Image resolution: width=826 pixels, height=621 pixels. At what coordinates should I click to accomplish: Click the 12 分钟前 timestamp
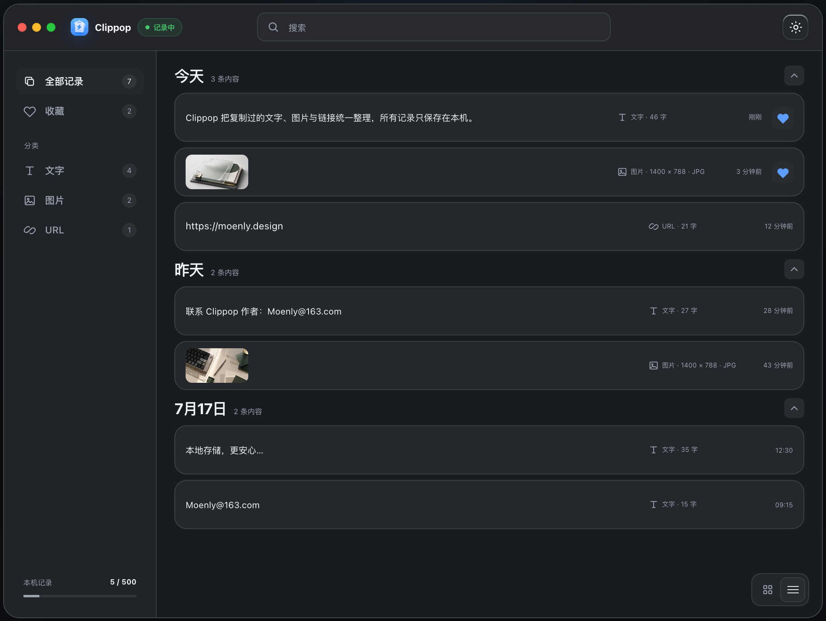coord(779,227)
